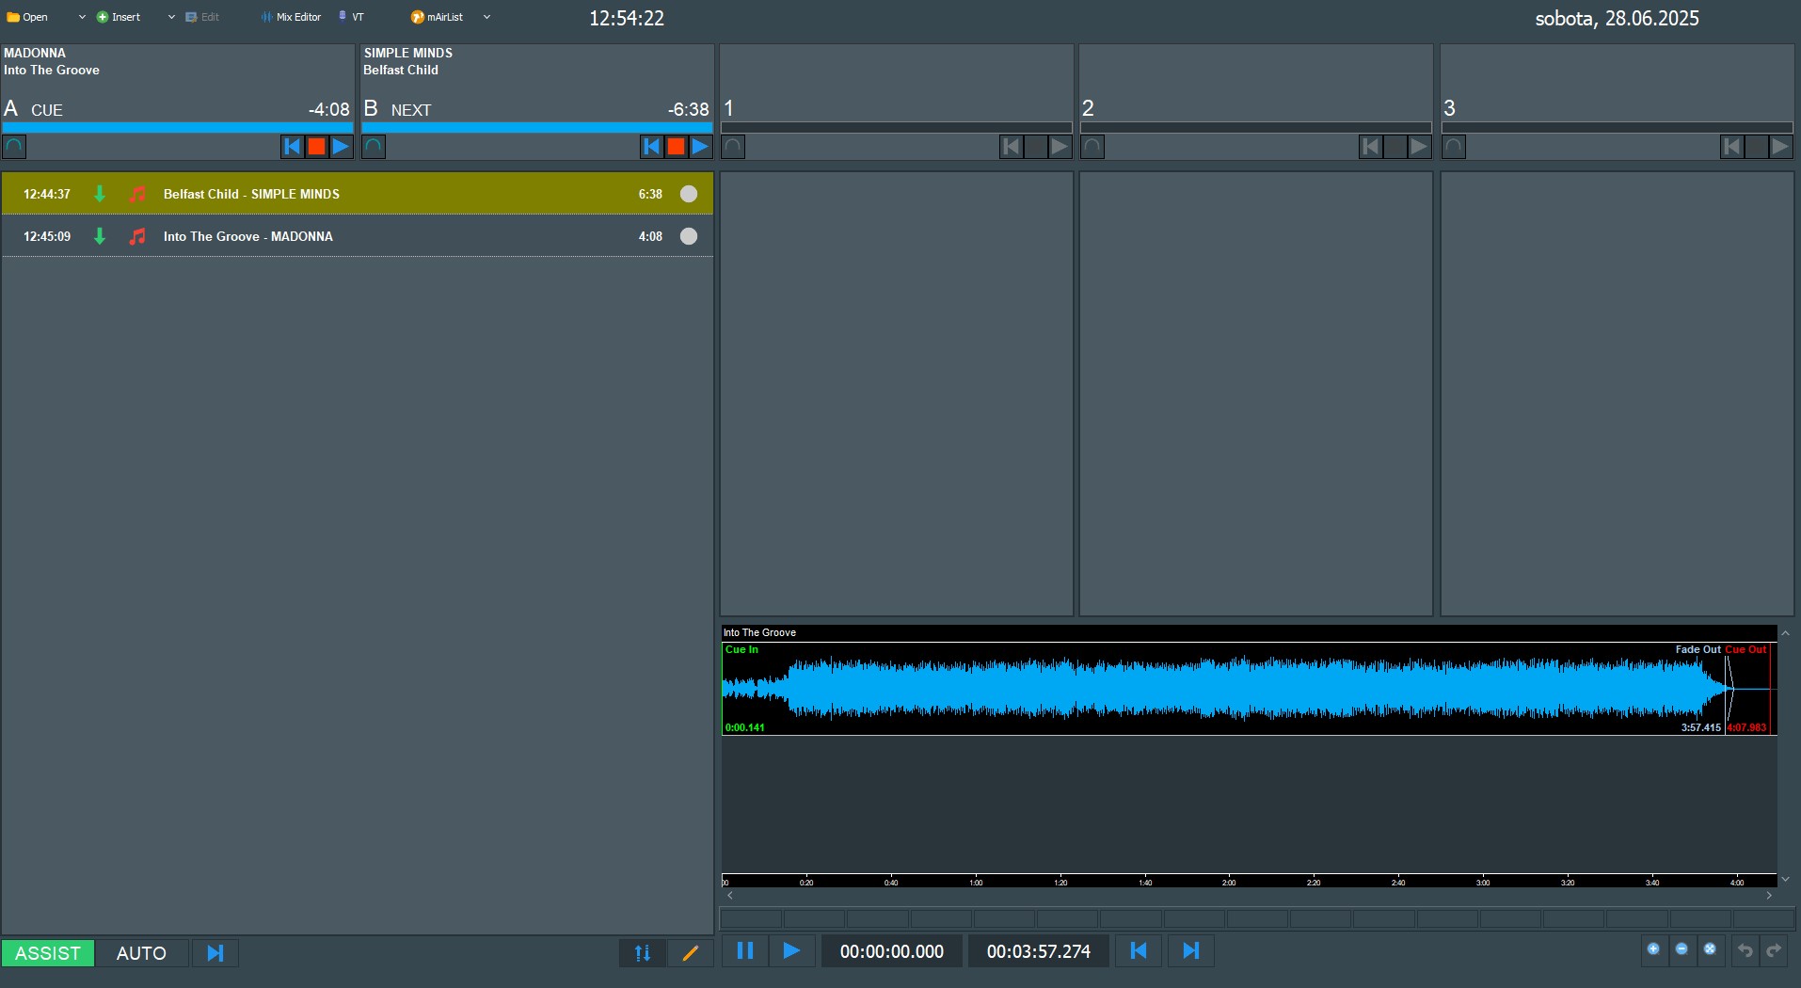This screenshot has width=1801, height=988.
Task: Click the waveform scroll-down arrow at the right edge
Action: [x=1785, y=880]
